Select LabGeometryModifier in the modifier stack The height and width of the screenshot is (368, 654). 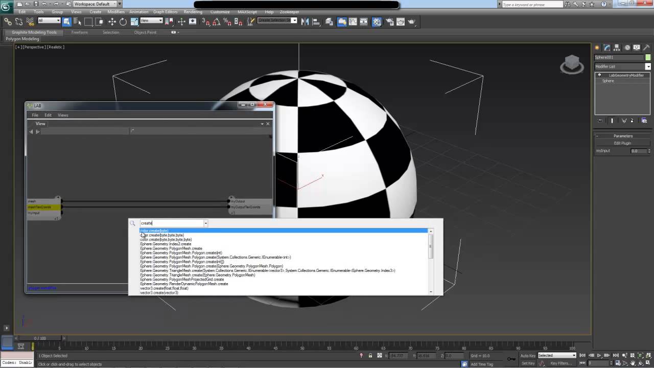[x=626, y=75]
